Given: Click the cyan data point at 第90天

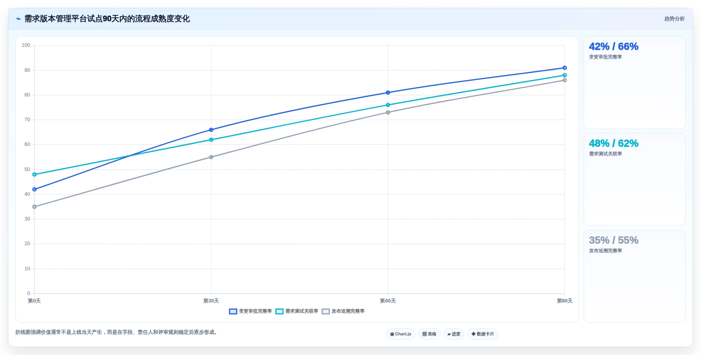Looking at the screenshot, I should (564, 75).
